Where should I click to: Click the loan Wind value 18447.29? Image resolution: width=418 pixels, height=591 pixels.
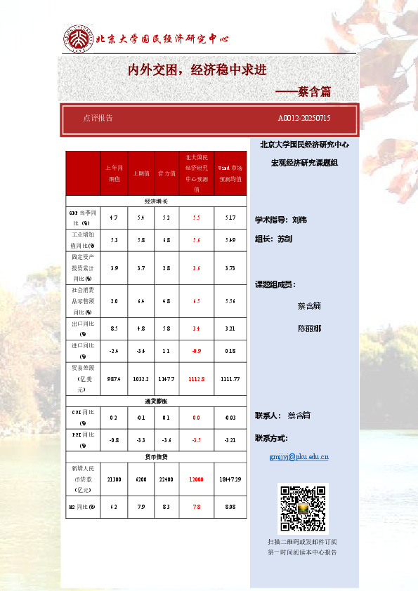click(230, 479)
